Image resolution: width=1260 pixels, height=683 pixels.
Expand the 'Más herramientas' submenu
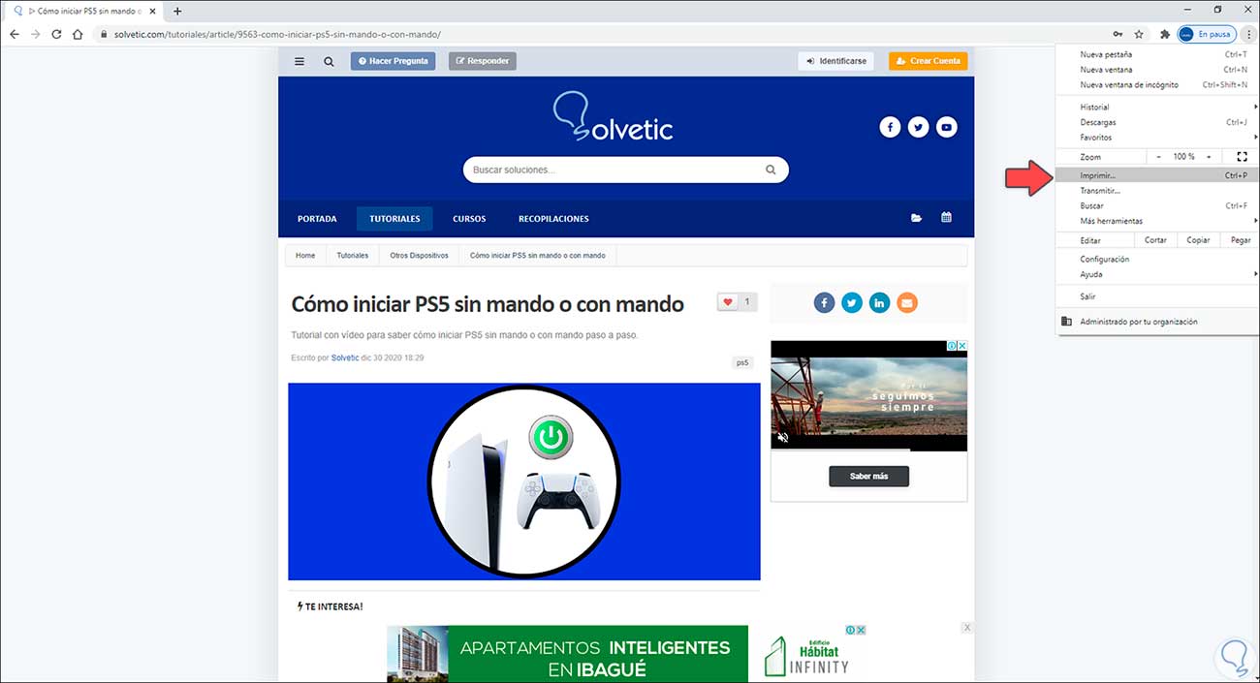click(1157, 221)
